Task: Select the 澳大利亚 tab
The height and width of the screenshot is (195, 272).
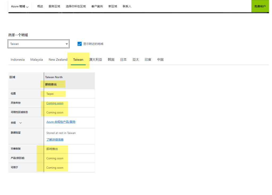Action: tap(96, 60)
